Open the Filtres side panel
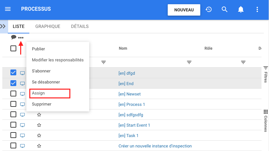This screenshot has width=269, height=151. tap(265, 74)
